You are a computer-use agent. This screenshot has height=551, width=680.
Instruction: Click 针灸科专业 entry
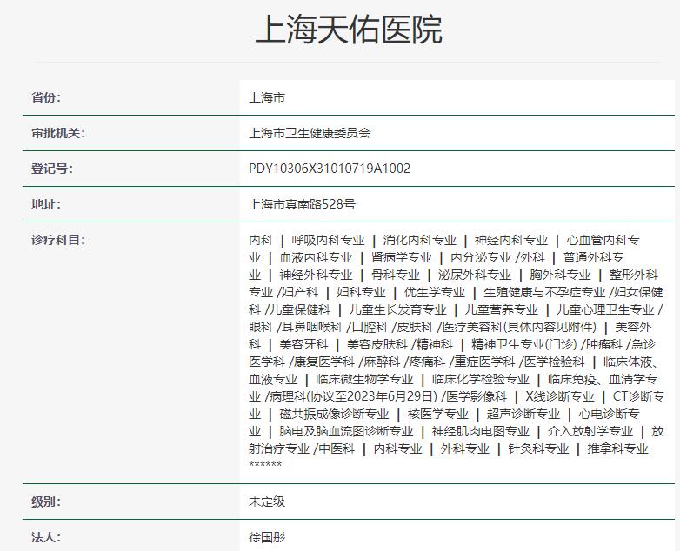pos(538,448)
